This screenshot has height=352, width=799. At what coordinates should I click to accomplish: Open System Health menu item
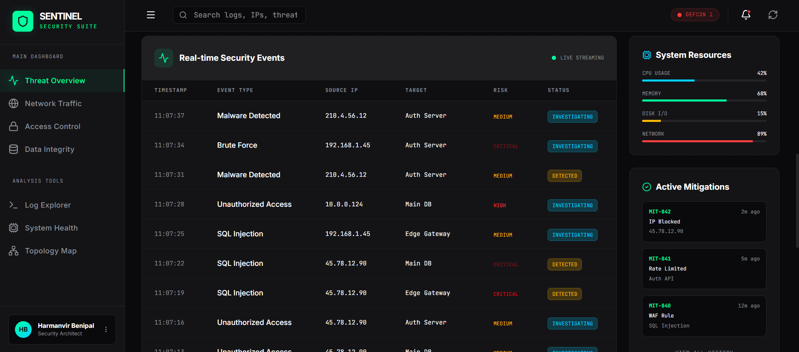[51, 228]
